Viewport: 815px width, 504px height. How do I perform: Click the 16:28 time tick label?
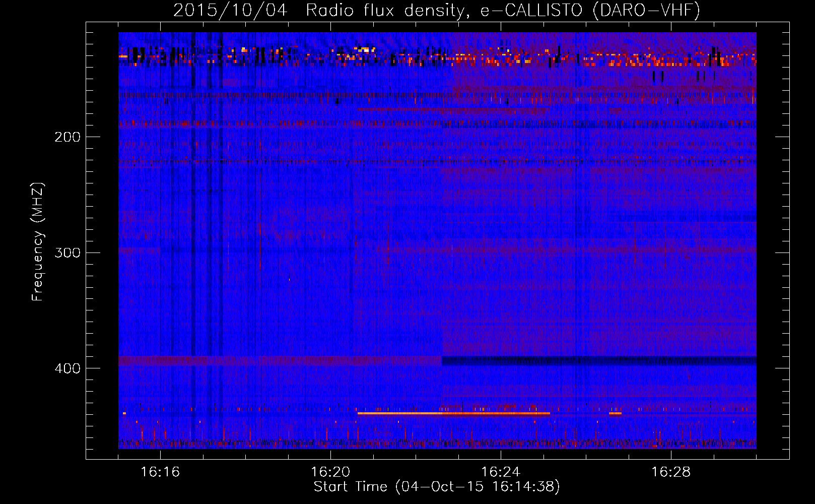point(671,472)
